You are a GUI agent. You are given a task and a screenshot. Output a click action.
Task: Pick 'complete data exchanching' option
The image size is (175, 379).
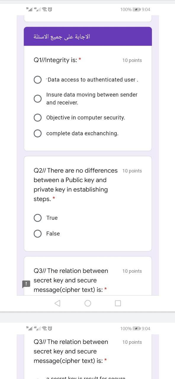(38, 133)
